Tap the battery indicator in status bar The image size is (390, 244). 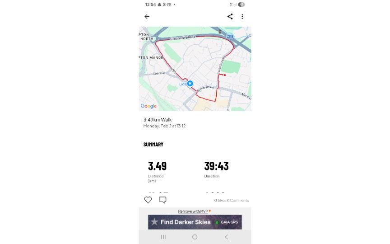point(241,5)
